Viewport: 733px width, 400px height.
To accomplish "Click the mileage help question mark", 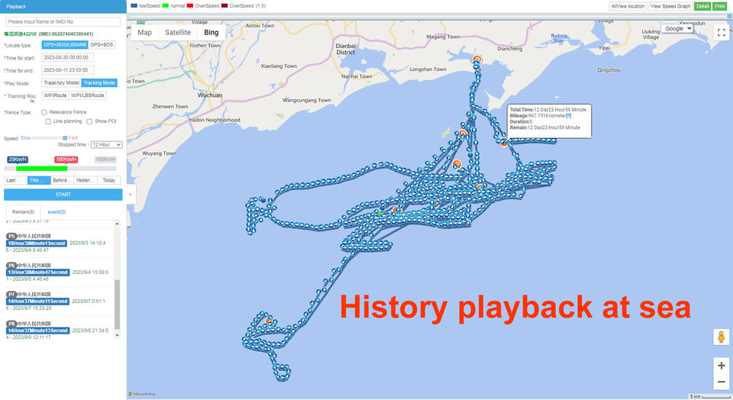I will pos(568,116).
